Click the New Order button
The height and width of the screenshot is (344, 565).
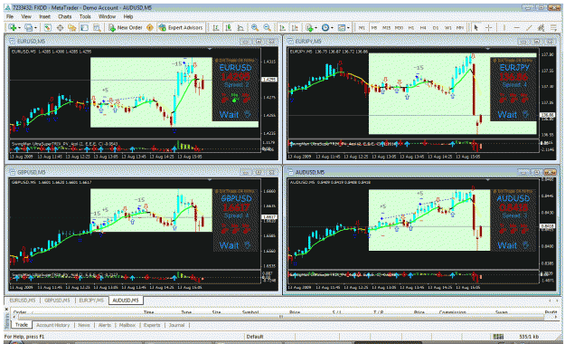click(126, 27)
